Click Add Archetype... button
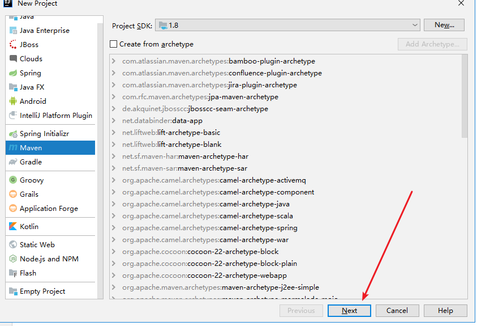 pos(432,44)
